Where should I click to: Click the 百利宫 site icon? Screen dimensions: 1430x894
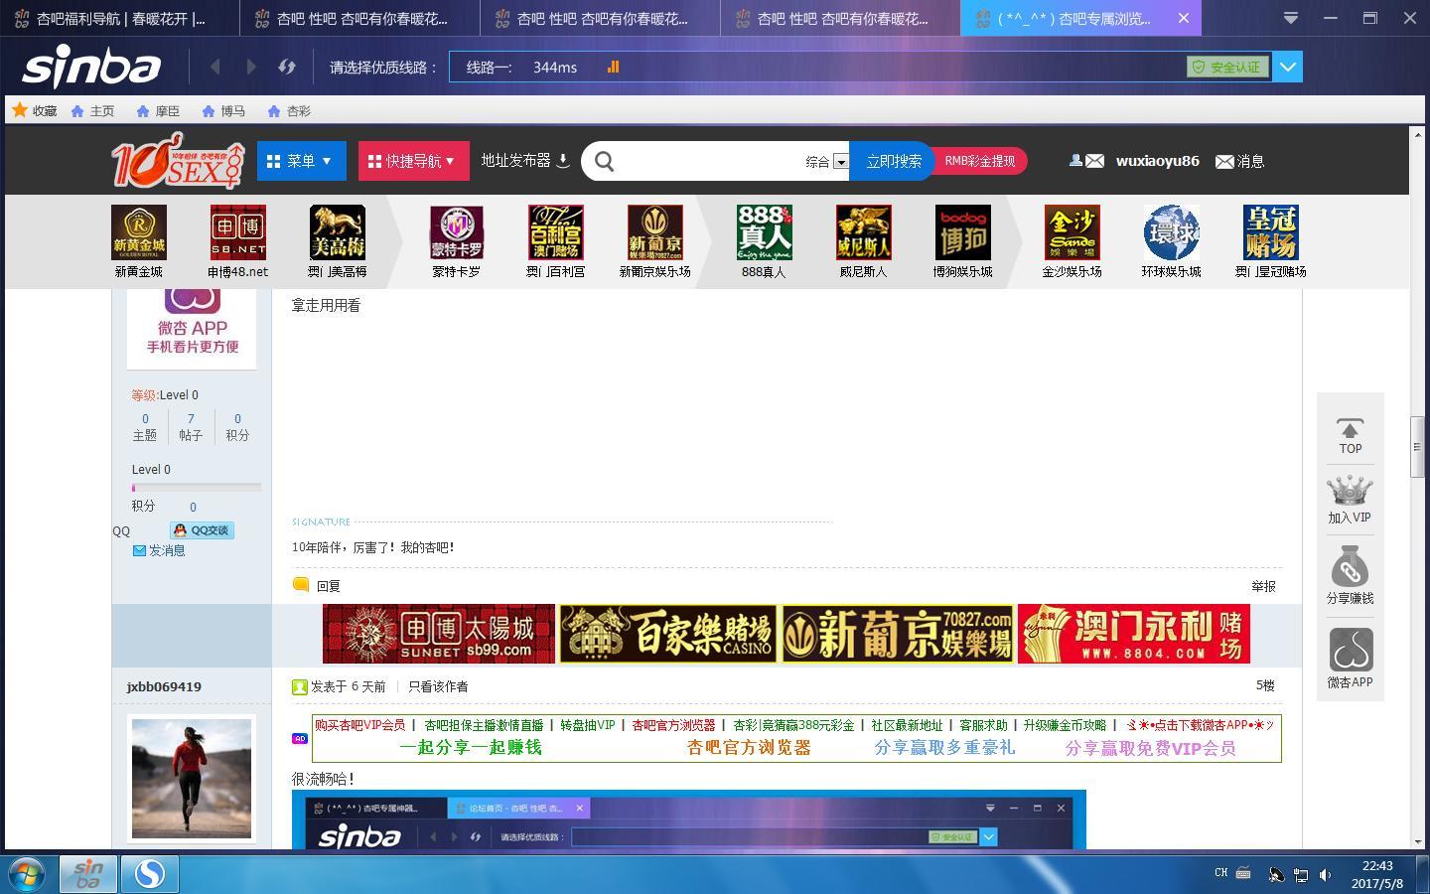point(556,232)
